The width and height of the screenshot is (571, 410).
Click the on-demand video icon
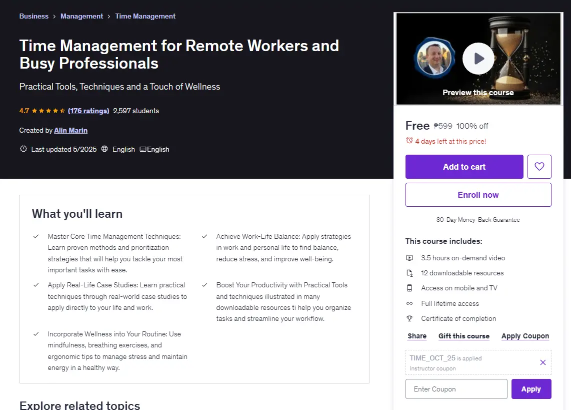point(409,258)
